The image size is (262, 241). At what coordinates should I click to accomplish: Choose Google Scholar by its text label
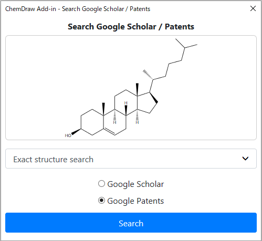pos(135,184)
